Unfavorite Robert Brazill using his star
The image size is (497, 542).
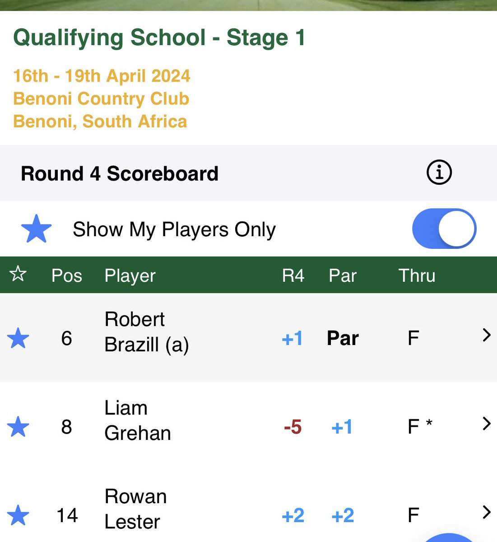pyautogui.click(x=19, y=338)
